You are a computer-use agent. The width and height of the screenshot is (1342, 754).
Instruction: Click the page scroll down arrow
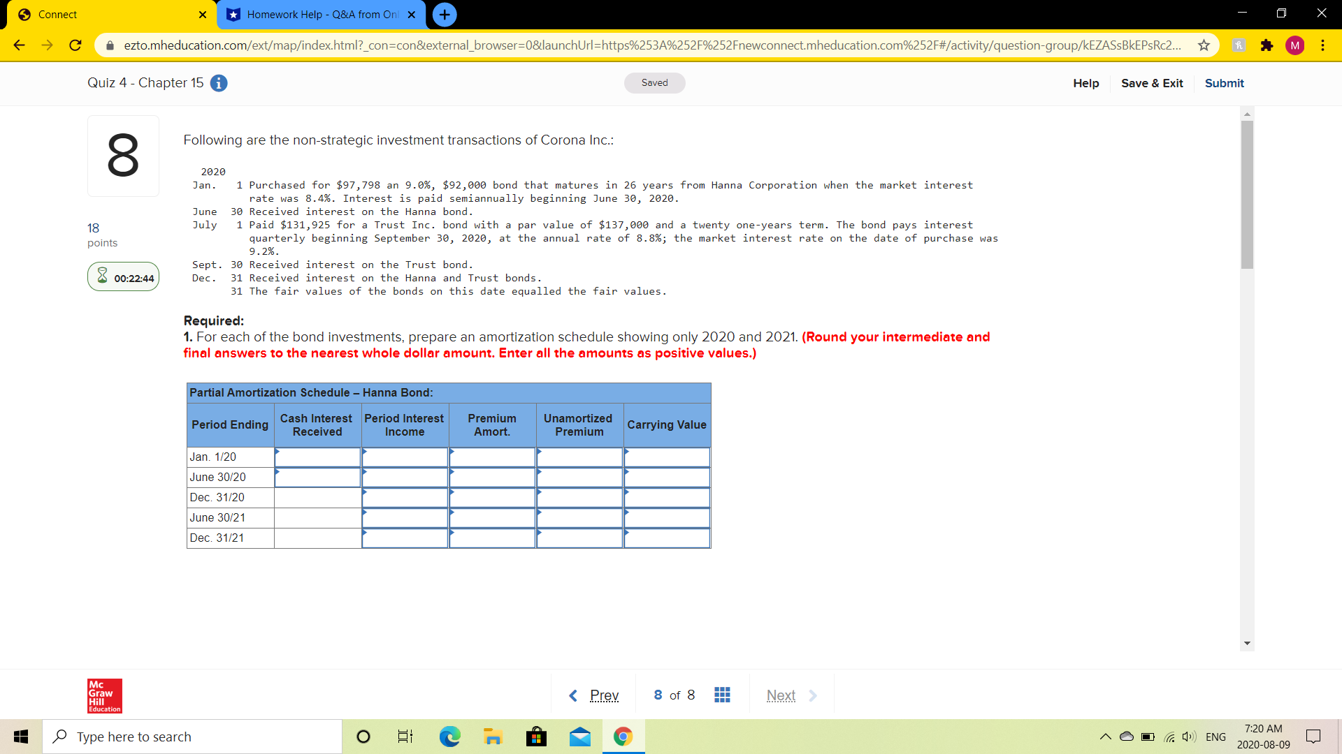(x=1247, y=643)
